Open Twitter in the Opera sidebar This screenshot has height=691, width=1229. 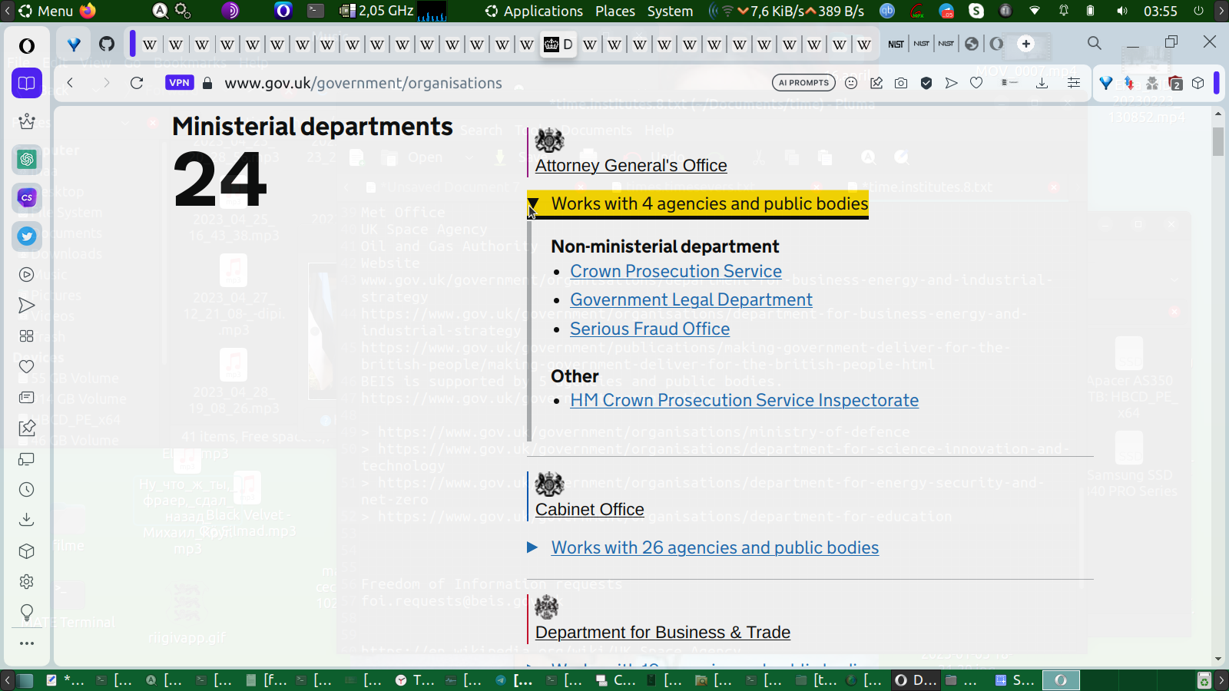(x=27, y=236)
